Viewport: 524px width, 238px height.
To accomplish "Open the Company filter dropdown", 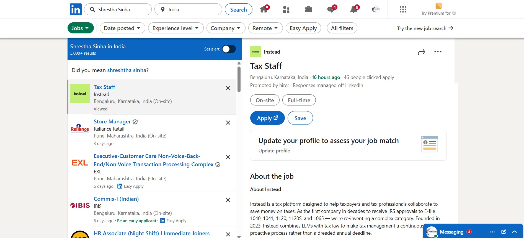I will (x=226, y=28).
